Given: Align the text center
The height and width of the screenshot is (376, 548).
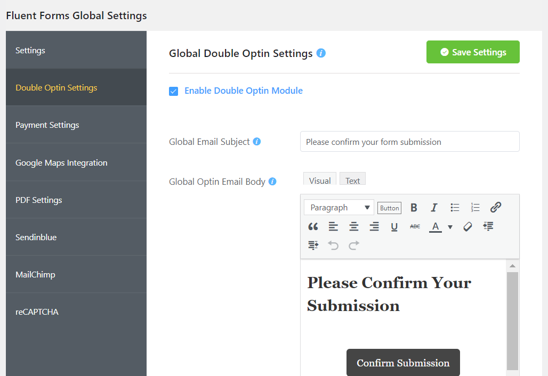Looking at the screenshot, I should [x=353, y=226].
